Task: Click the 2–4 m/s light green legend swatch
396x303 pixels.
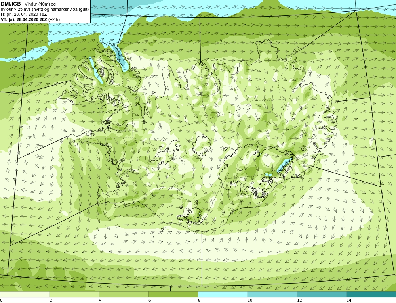Action: [74, 294]
